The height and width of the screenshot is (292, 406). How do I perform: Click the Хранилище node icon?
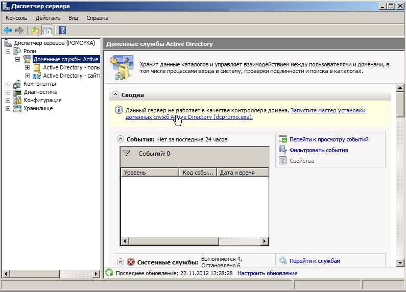click(x=17, y=108)
